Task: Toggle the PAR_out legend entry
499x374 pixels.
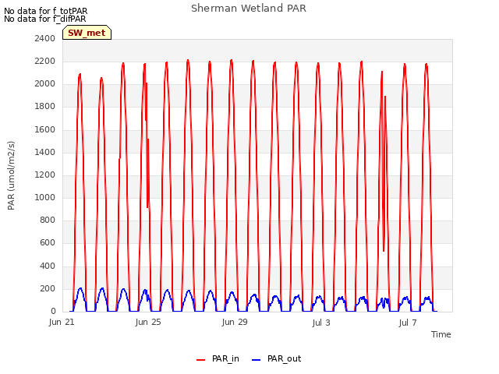Action: click(x=276, y=358)
